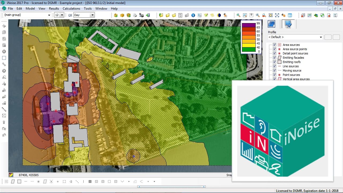Toggle the Vertical area sources checkbox
The width and height of the screenshot is (343, 193).
click(x=274, y=79)
